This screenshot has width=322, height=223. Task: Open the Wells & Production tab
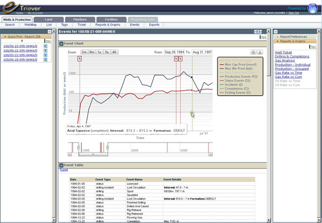click(17, 20)
